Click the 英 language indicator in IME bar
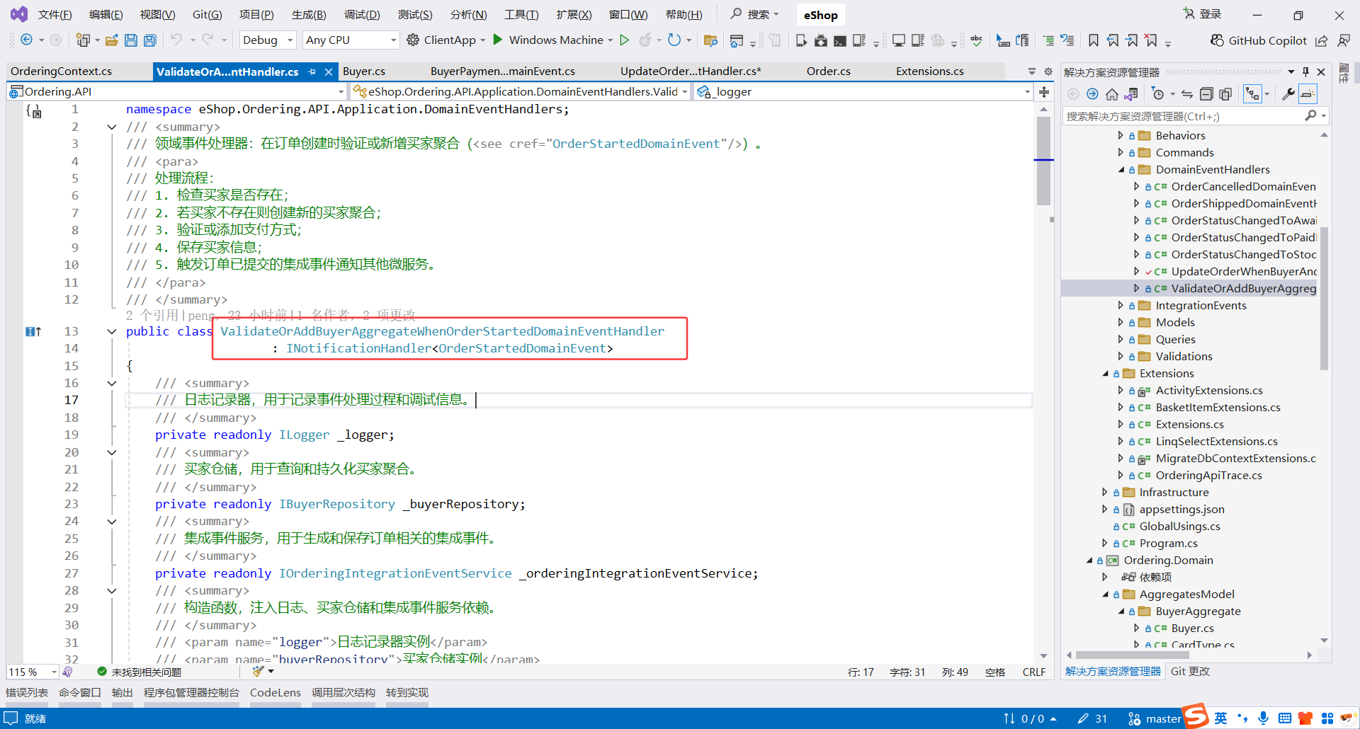The width and height of the screenshot is (1360, 729). (x=1220, y=718)
